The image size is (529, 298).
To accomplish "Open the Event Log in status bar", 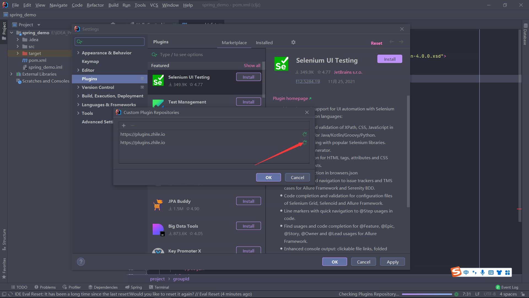I will coord(507,287).
